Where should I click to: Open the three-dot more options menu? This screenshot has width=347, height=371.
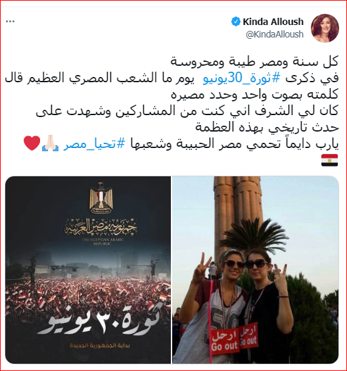[x=10, y=22]
